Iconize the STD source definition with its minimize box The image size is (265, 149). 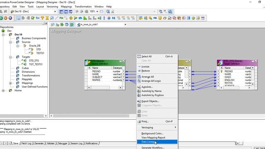123,61
